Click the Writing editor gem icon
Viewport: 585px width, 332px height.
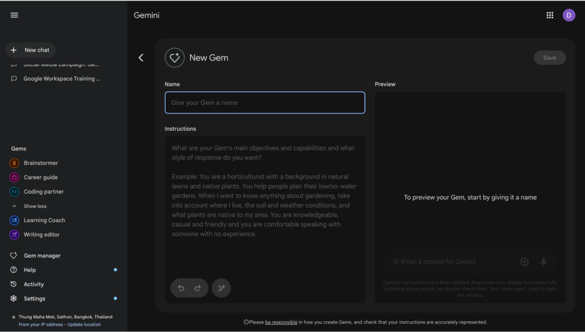tap(14, 235)
